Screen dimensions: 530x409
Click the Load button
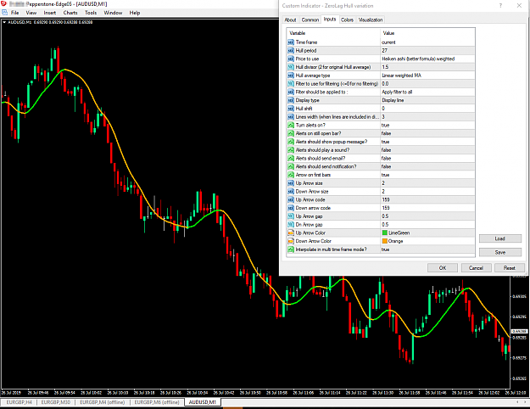coord(500,238)
